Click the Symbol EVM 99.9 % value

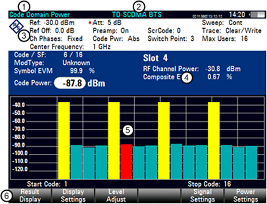(x=83, y=71)
